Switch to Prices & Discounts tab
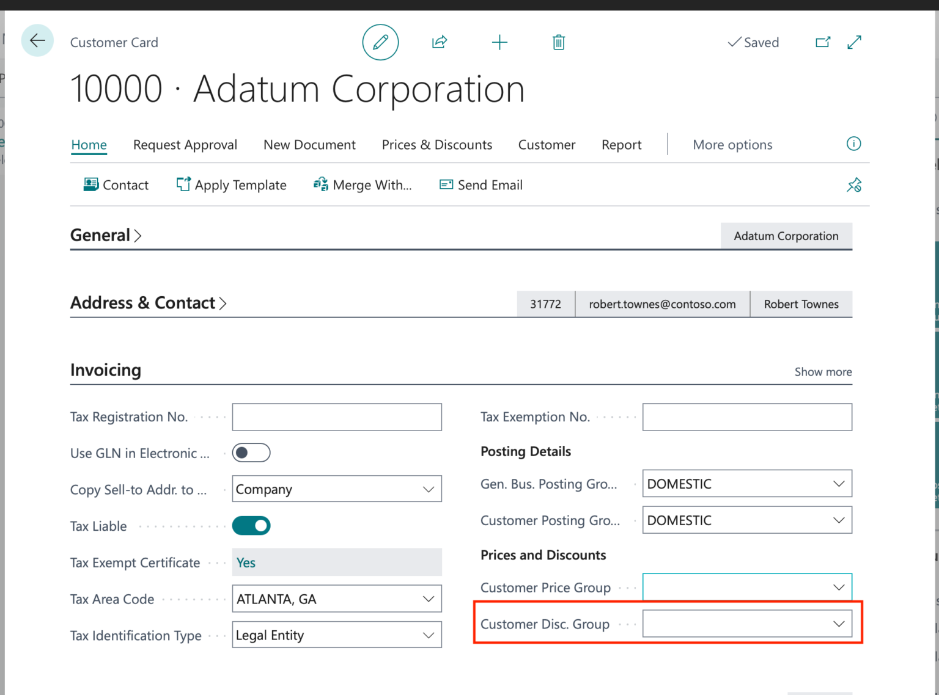939x695 pixels. [436, 145]
